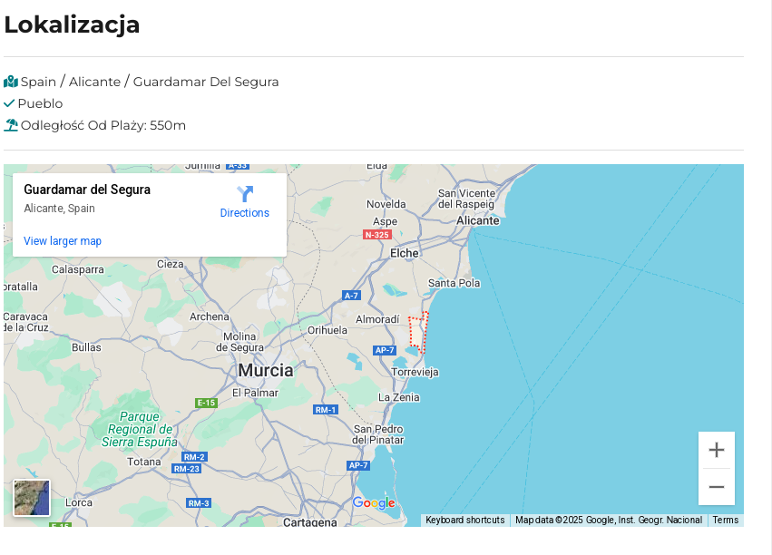Click the map icon beside Spain / Alicante
This screenshot has height=555, width=772.
pyautogui.click(x=11, y=82)
